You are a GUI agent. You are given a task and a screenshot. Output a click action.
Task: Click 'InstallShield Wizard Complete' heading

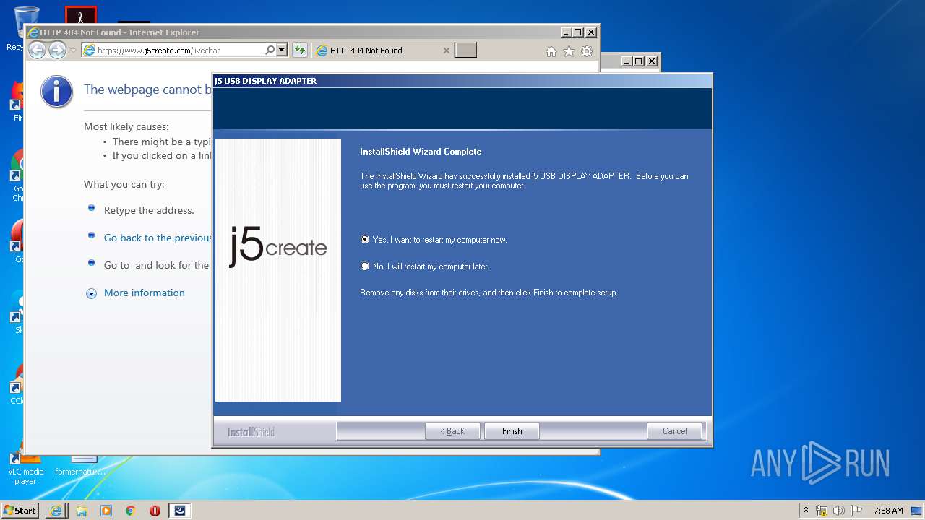pos(421,152)
